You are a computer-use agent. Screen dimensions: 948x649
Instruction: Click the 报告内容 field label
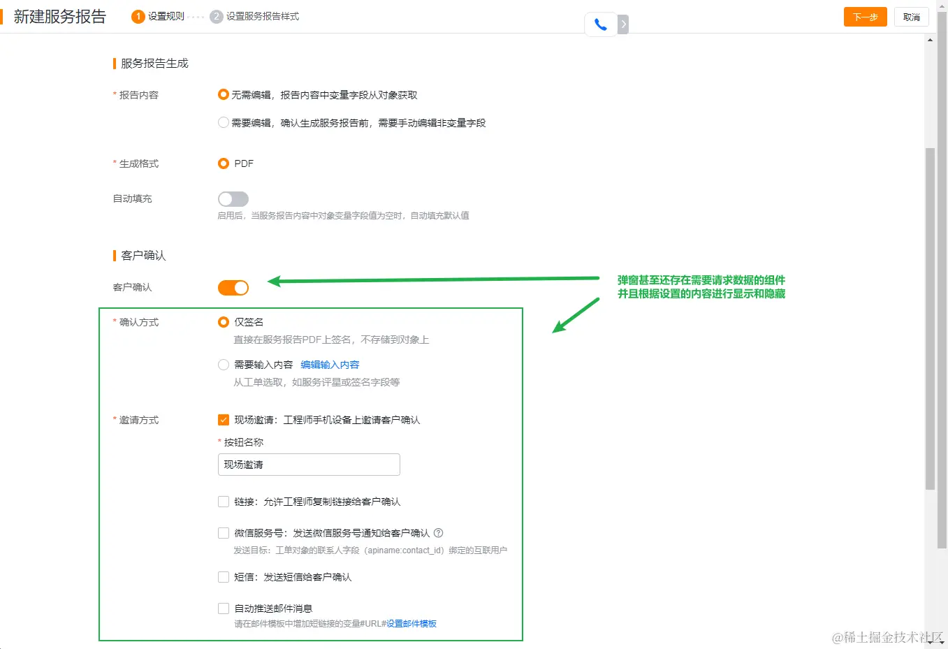(138, 95)
